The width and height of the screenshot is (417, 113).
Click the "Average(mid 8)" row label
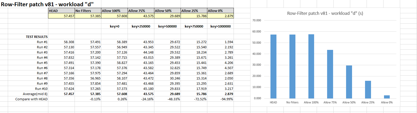click(35, 94)
